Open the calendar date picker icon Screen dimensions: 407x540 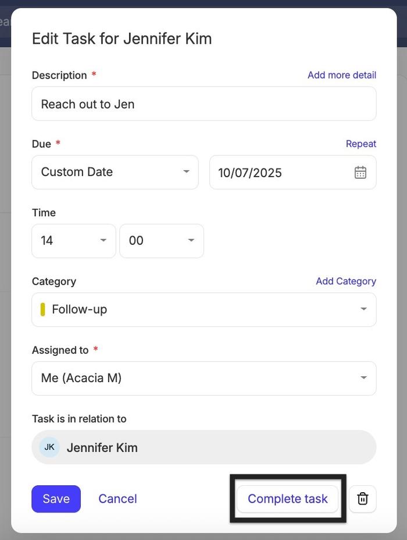pyautogui.click(x=360, y=172)
